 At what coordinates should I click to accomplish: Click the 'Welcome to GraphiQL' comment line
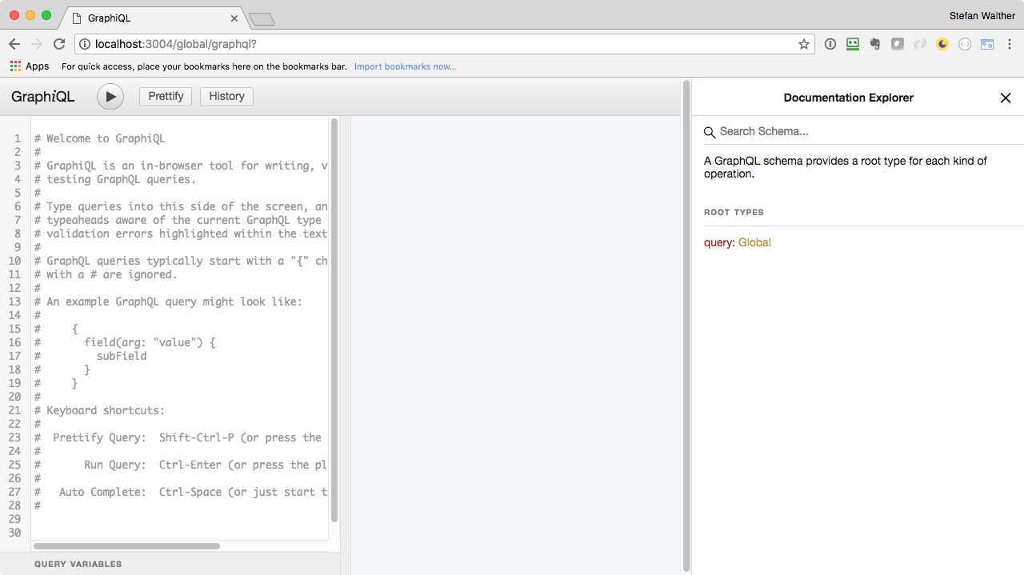(x=100, y=138)
